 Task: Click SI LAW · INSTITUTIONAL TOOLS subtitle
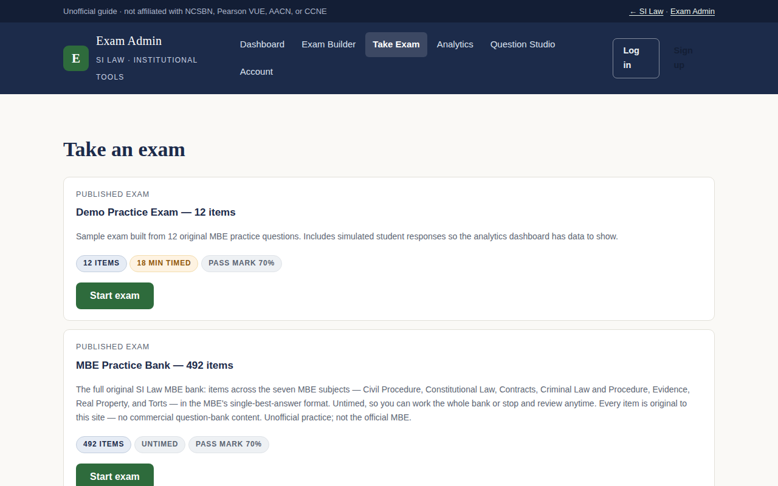146,69
